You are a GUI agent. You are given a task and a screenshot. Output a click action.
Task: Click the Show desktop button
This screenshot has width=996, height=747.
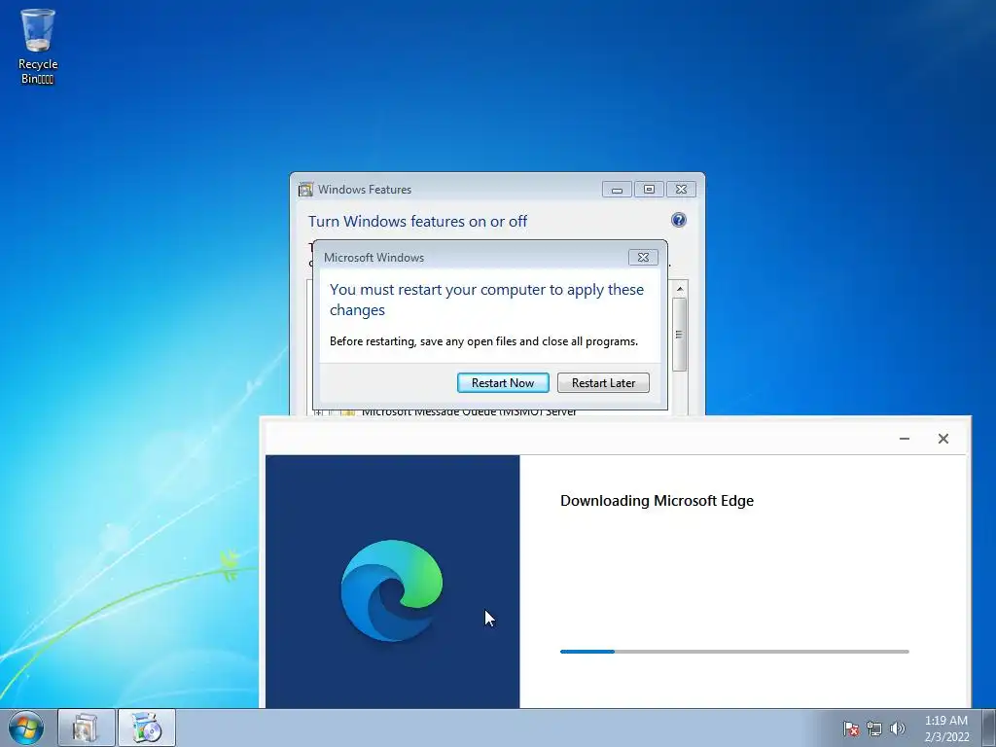989,728
